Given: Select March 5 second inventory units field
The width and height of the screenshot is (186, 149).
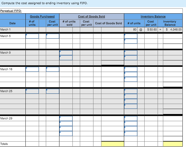Looking at the screenshot, I should 131,41.
